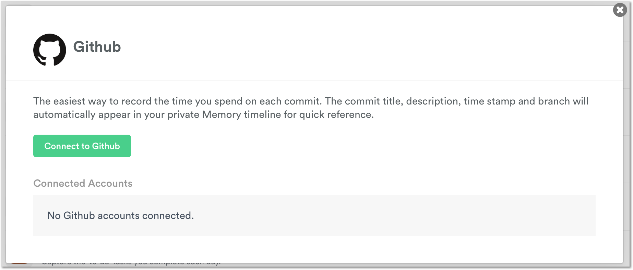Click the gray Connected Accounts area
The image size is (633, 270).
pos(315,215)
